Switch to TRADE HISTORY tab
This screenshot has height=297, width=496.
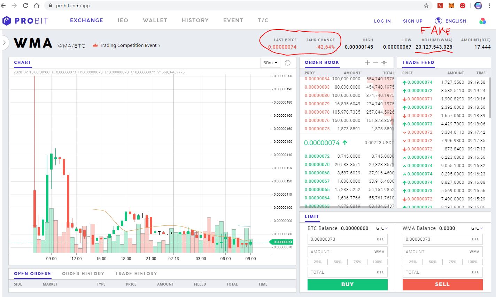click(x=136, y=274)
